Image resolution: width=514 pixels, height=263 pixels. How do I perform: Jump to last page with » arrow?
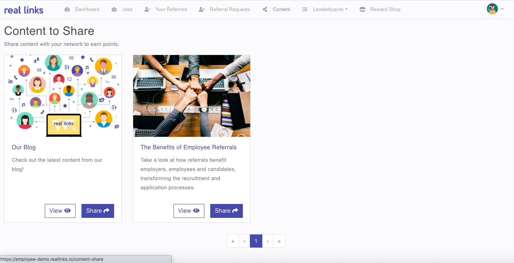pos(279,241)
